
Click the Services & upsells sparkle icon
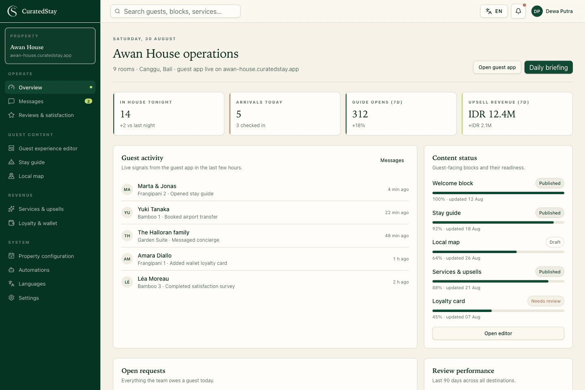[11, 209]
